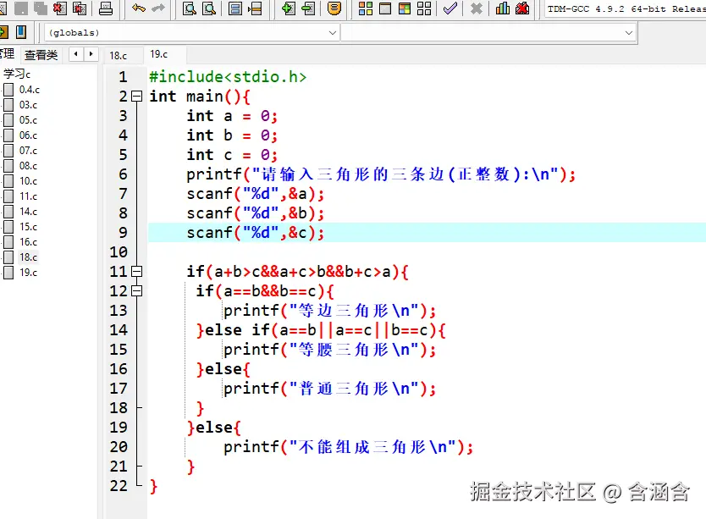Screen dimensions: 706x519
Task: Click the right tab scroll arrow
Action: click(91, 54)
